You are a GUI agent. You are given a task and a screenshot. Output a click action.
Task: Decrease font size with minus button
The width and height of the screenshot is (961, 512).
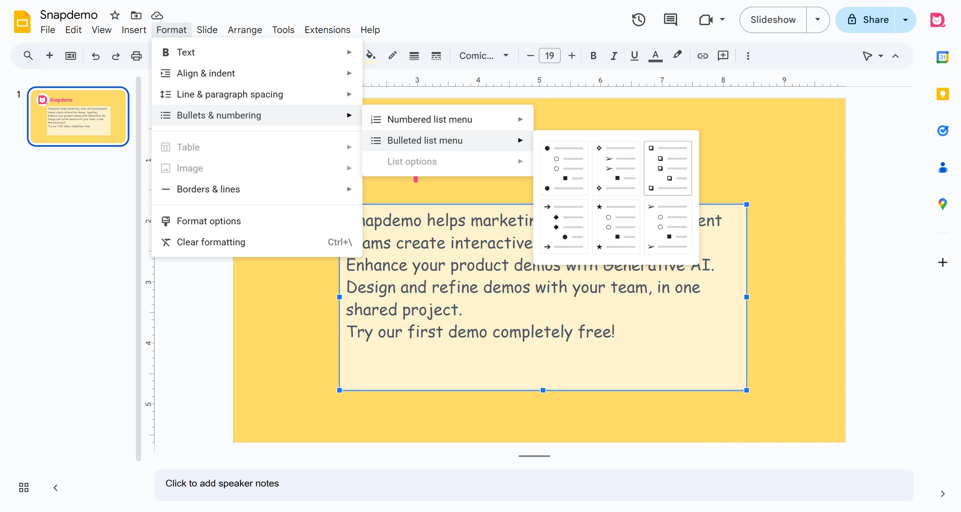[530, 56]
